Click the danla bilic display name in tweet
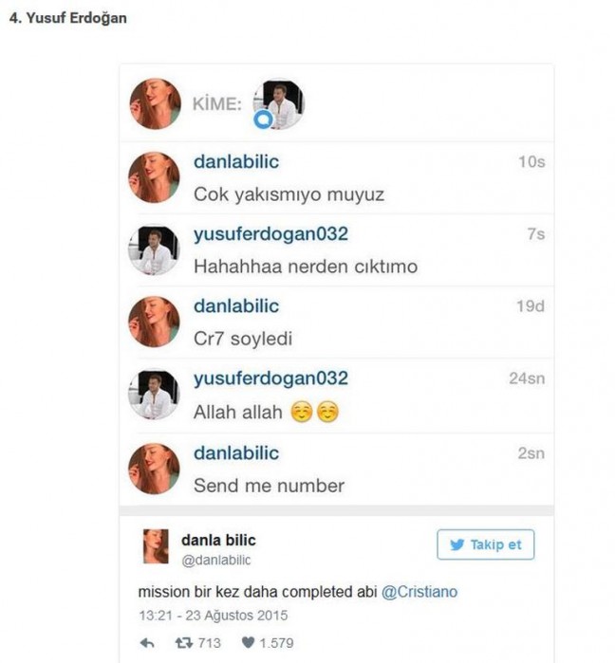 [218, 540]
